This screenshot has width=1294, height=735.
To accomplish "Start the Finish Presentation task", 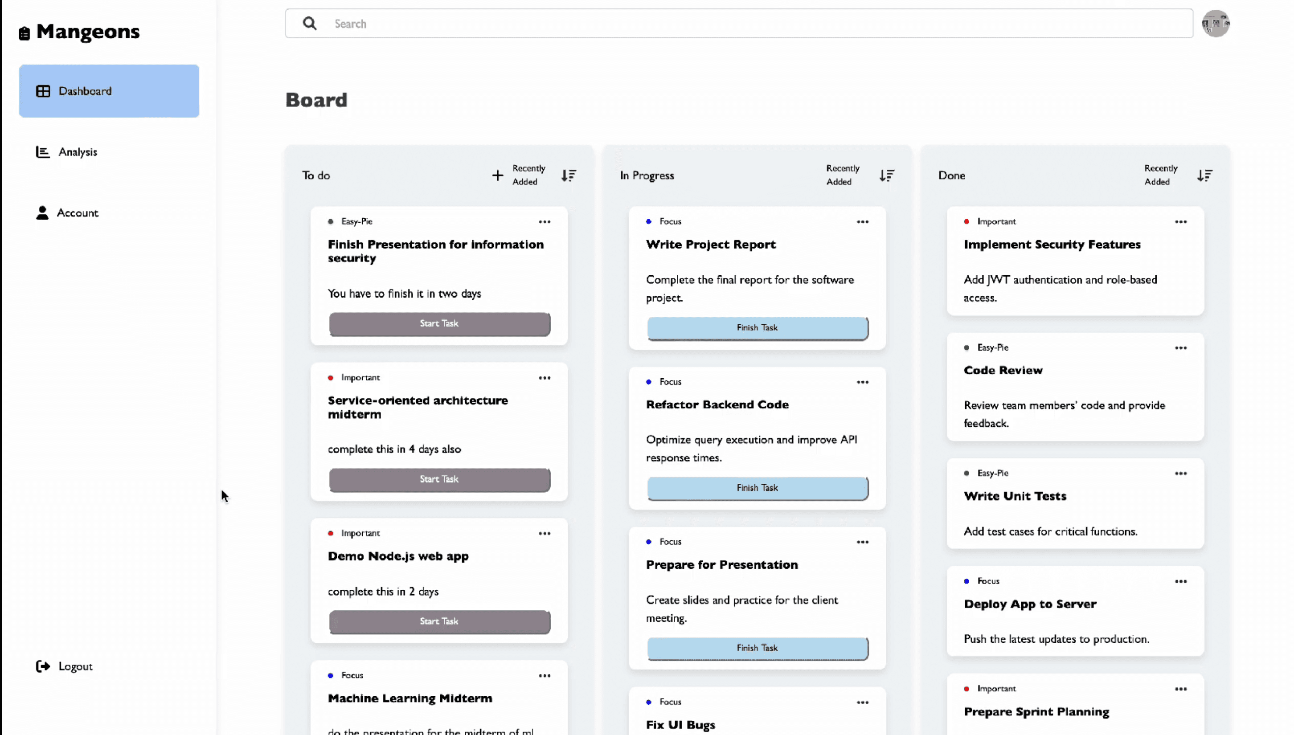I will (x=439, y=323).
